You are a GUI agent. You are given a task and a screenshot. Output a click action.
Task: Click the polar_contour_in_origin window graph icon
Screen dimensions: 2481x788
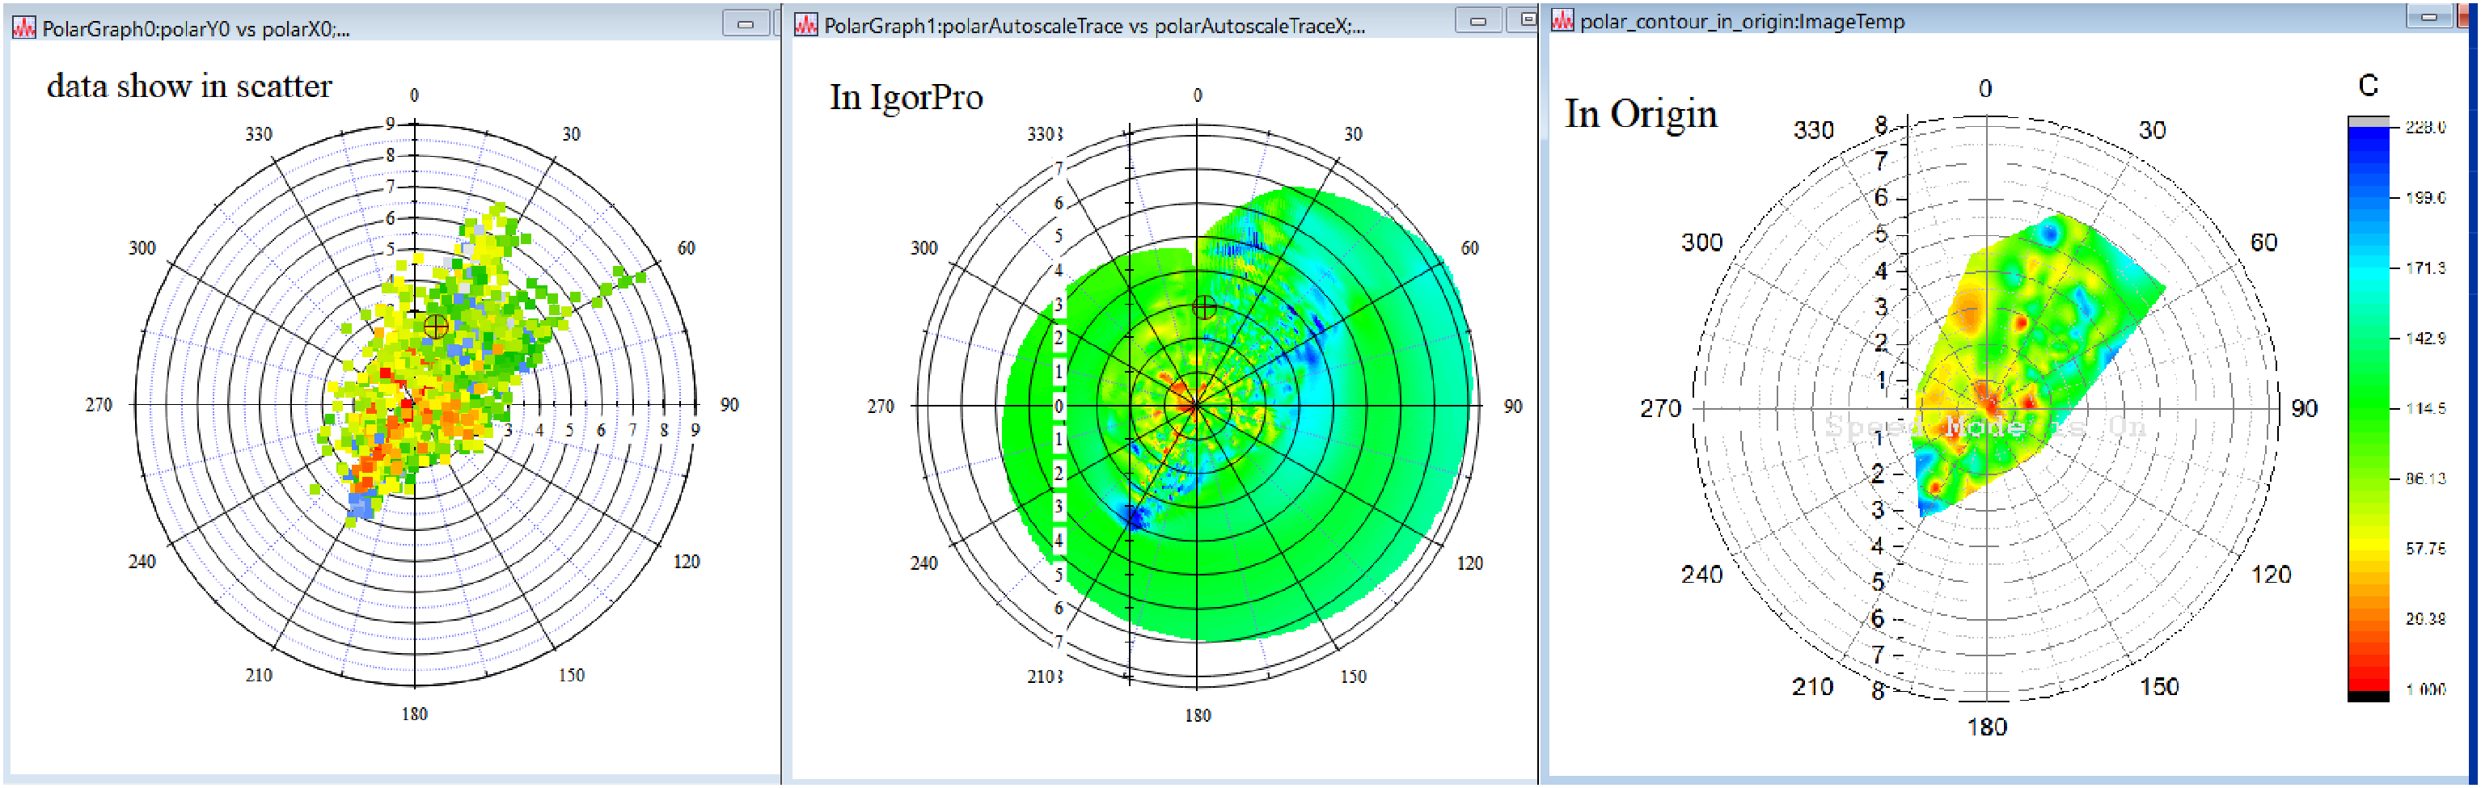[x=1562, y=20]
